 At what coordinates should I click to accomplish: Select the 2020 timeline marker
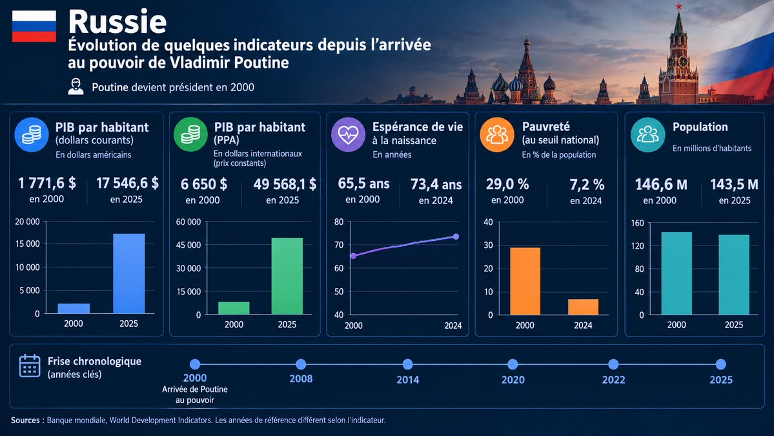click(x=513, y=364)
